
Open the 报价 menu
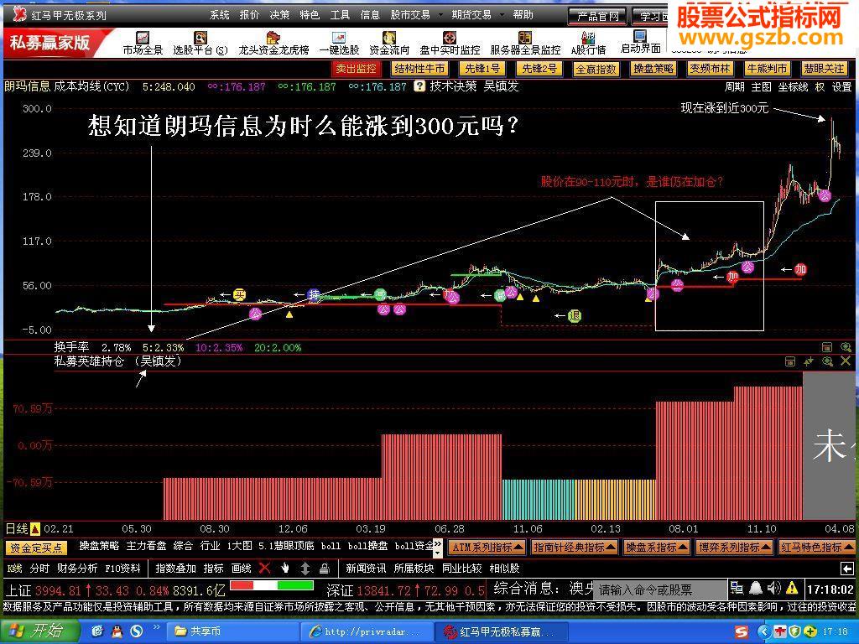249,15
